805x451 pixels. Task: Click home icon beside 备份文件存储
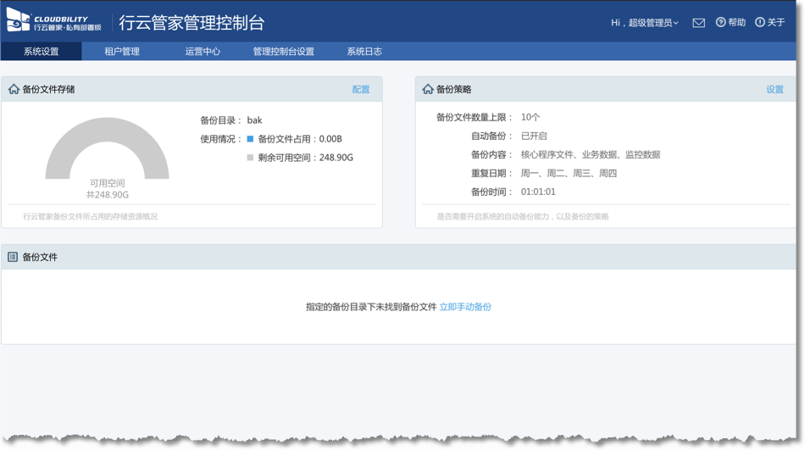click(14, 89)
